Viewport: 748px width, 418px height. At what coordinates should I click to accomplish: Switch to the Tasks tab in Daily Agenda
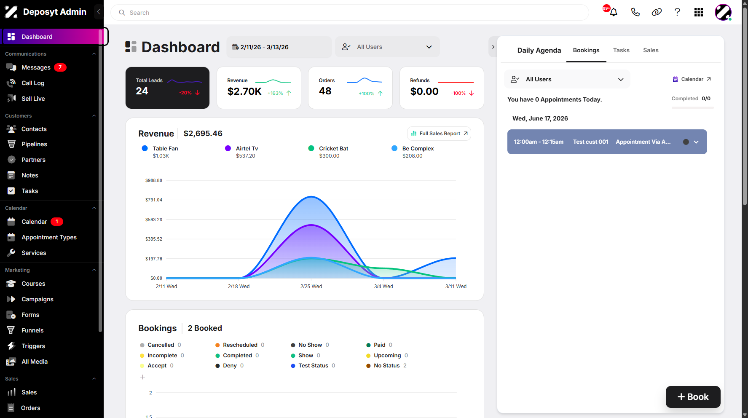(621, 50)
